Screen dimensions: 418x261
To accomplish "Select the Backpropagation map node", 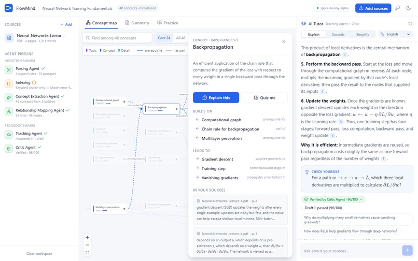I will [x=161, y=109].
